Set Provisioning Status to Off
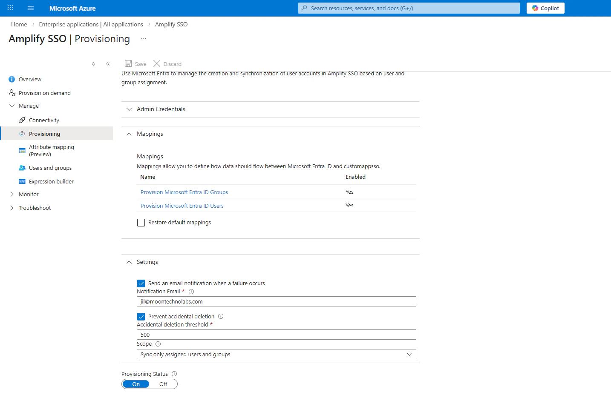 (x=163, y=384)
